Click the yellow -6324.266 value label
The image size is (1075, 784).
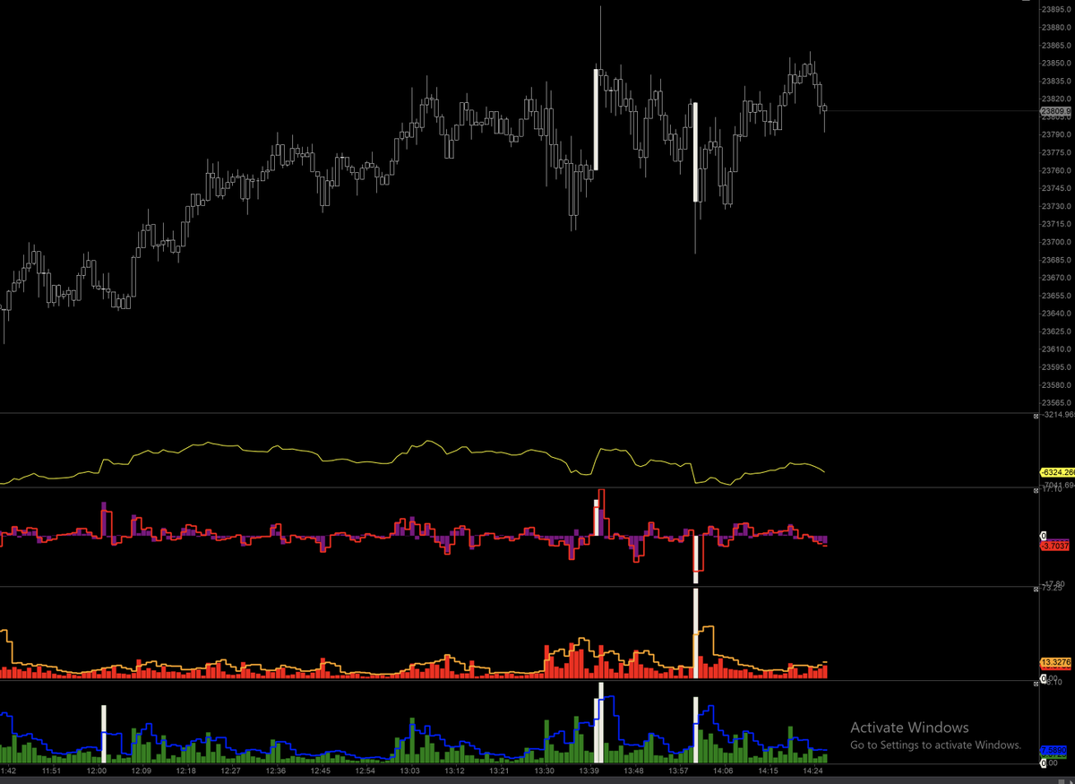[x=1059, y=470]
